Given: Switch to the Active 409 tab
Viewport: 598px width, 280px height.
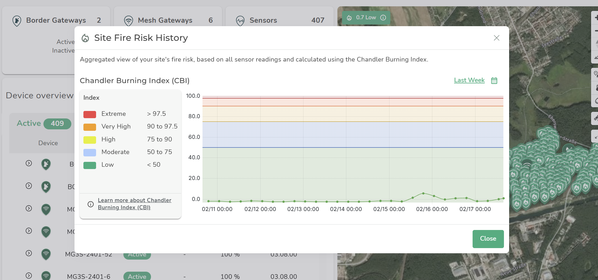Looking at the screenshot, I should [x=44, y=124].
